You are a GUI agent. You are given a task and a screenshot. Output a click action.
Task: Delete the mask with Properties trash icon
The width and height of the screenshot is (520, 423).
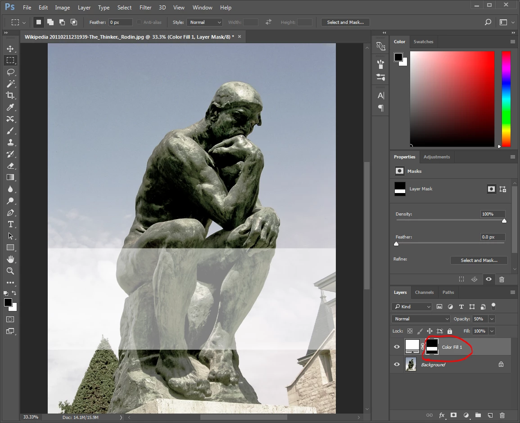coord(502,279)
